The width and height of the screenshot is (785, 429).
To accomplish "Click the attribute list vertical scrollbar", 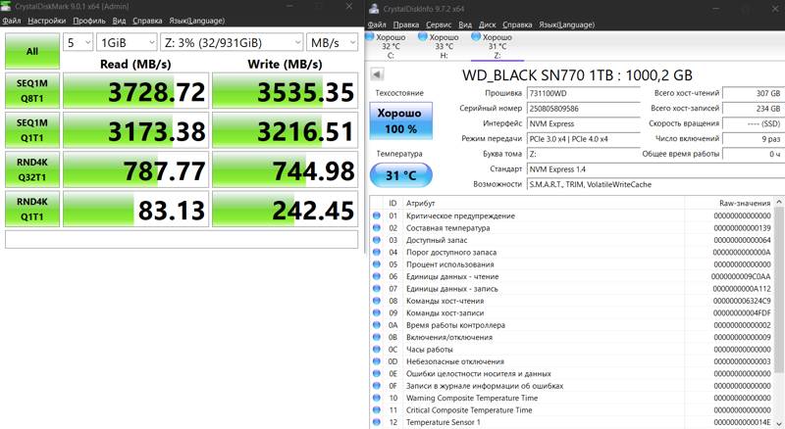I will click(x=778, y=290).
